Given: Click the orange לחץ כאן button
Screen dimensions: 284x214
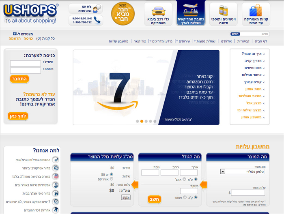Looking at the screenshot, I should 18,116.
